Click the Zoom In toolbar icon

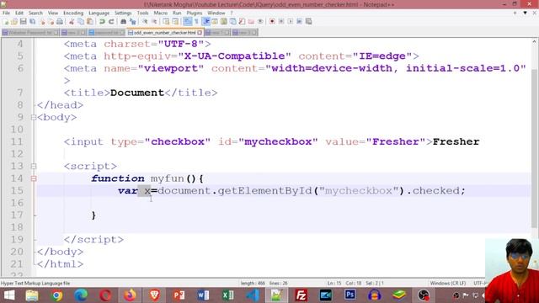click(x=145, y=21)
